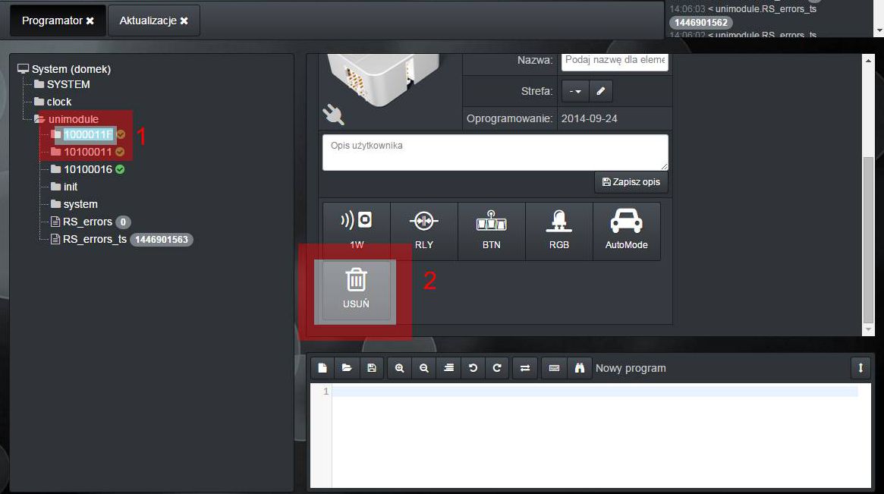Image resolution: width=884 pixels, height=494 pixels.
Task: Click the binoculars search icon
Action: point(579,368)
